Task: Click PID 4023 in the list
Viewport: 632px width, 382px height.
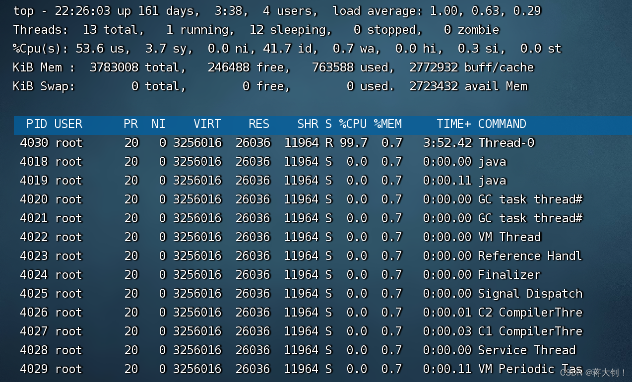Action: tap(34, 256)
